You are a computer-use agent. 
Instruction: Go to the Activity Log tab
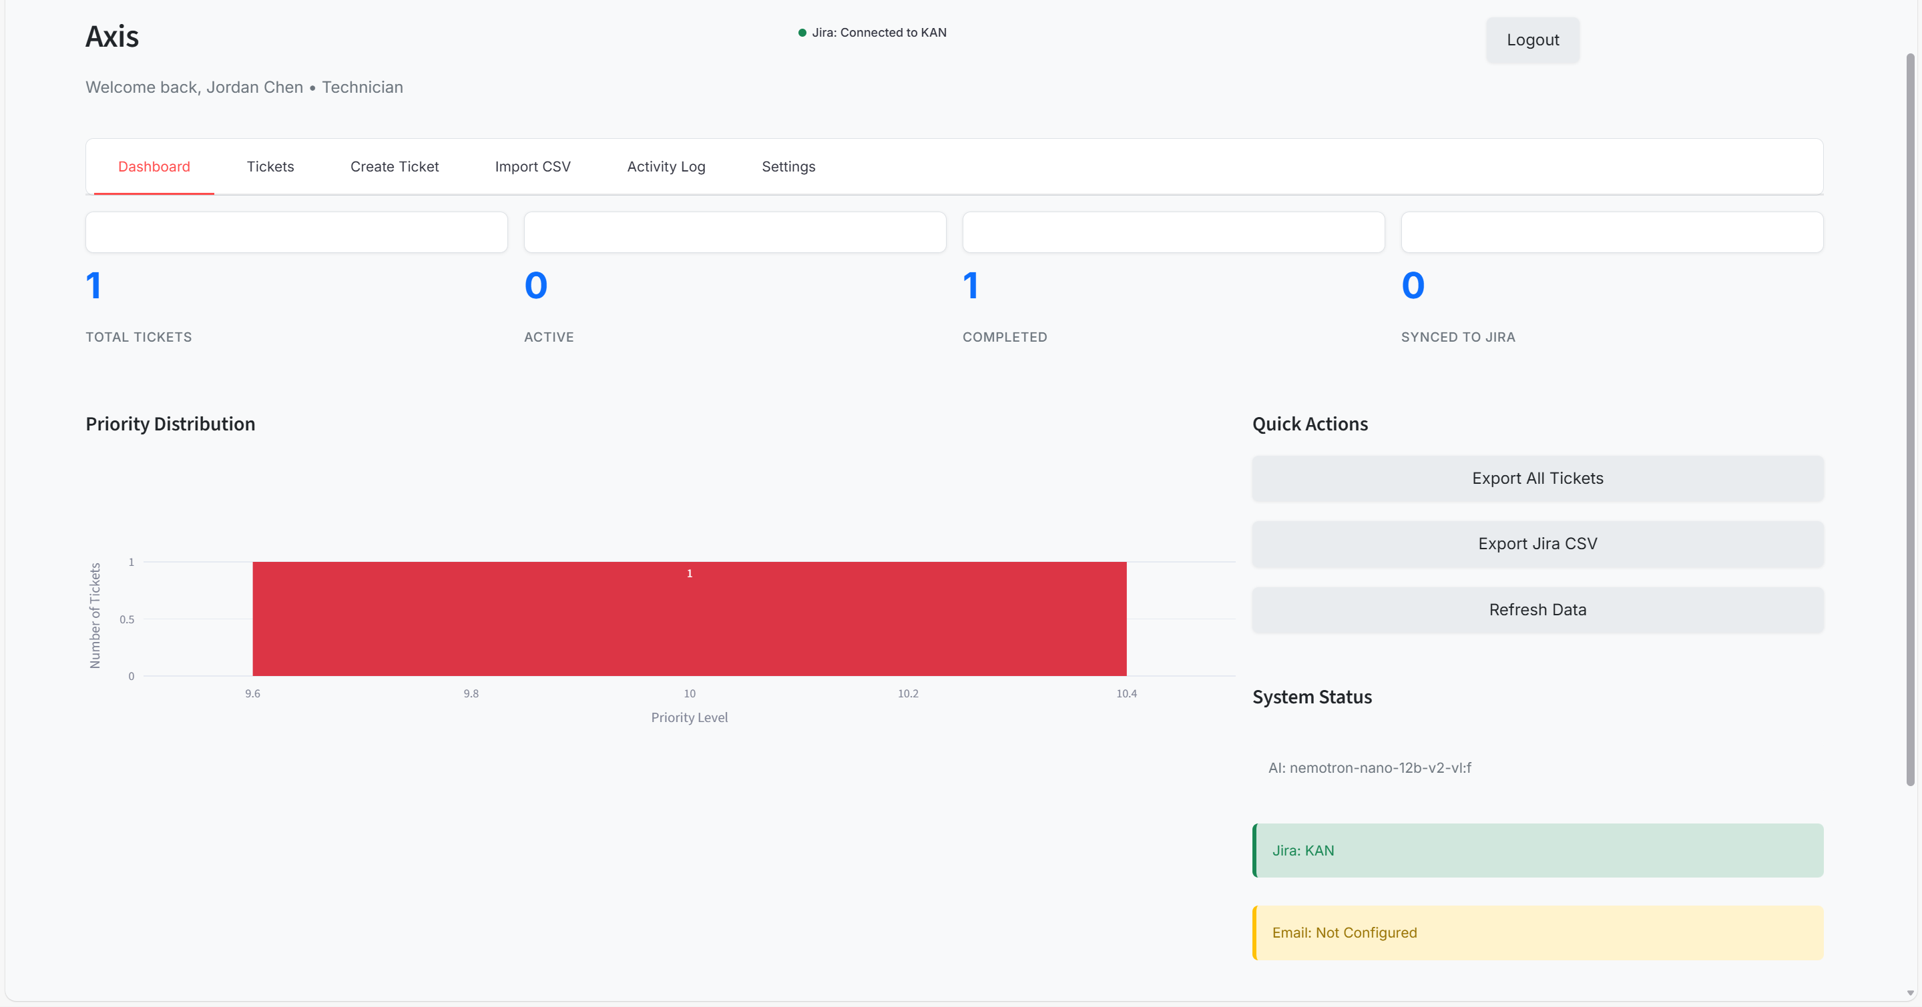(666, 166)
